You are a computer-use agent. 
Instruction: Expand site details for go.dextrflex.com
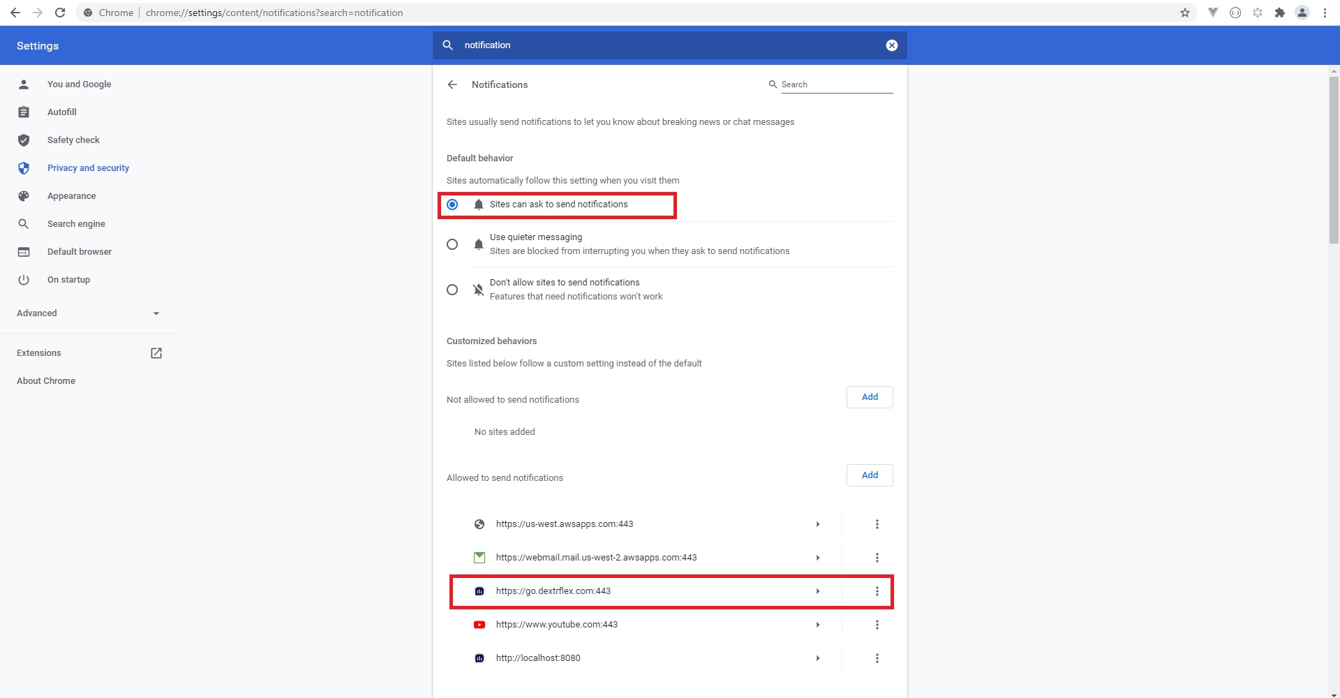click(818, 591)
